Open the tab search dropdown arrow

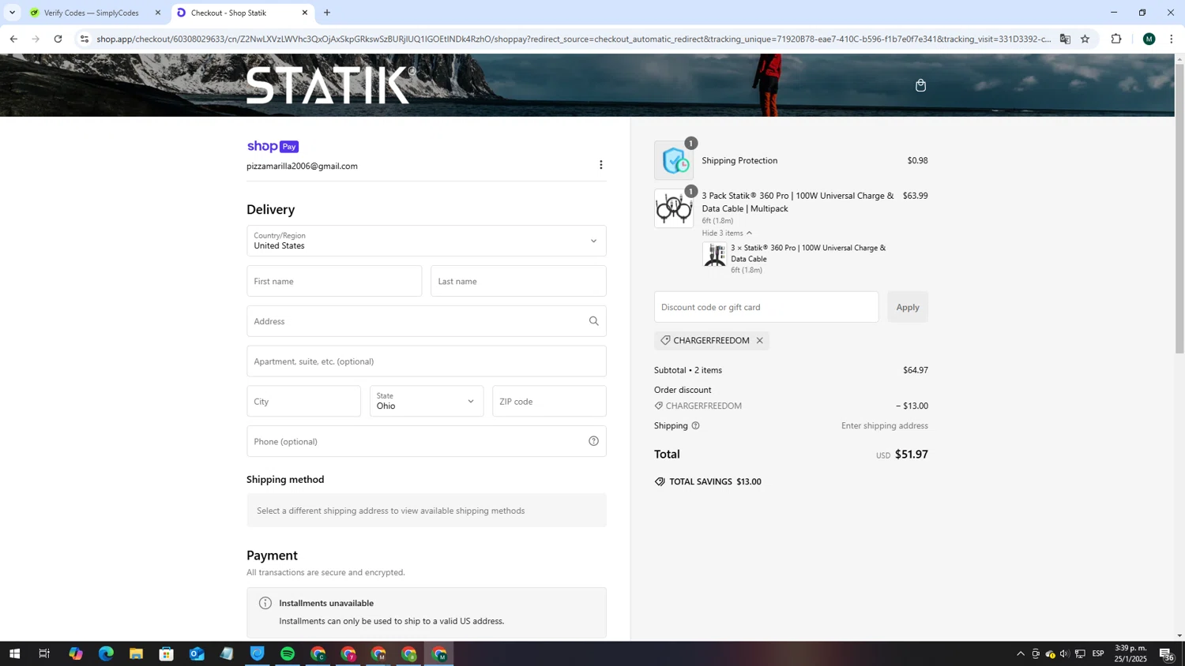pyautogui.click(x=12, y=13)
